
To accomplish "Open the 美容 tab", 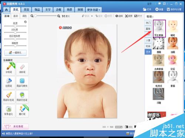I will [26, 10].
